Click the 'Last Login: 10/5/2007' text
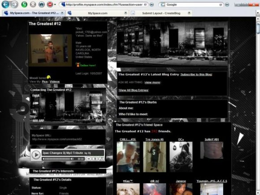Image resolution: width=260 pixels, height=195 pixels. point(89,74)
